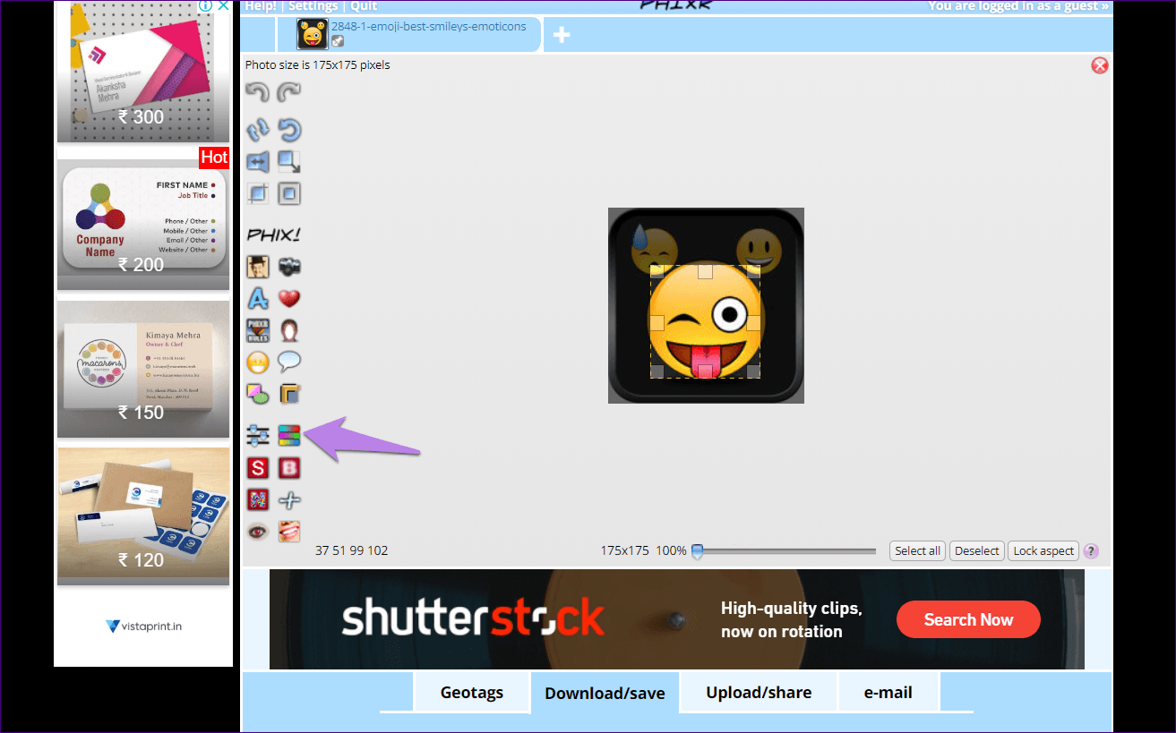Open the purple help question mark

[x=1091, y=551]
